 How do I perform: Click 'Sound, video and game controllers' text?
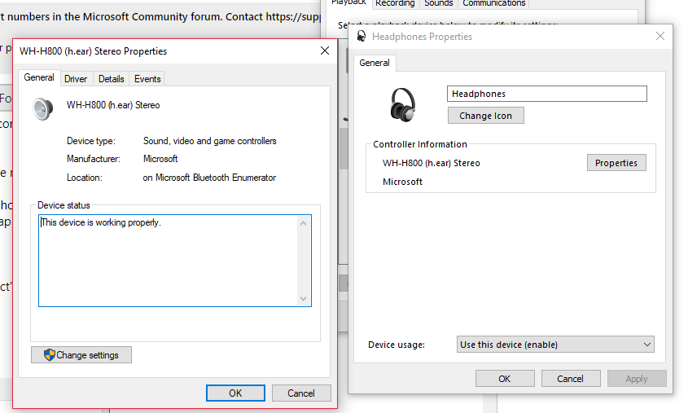(x=210, y=141)
